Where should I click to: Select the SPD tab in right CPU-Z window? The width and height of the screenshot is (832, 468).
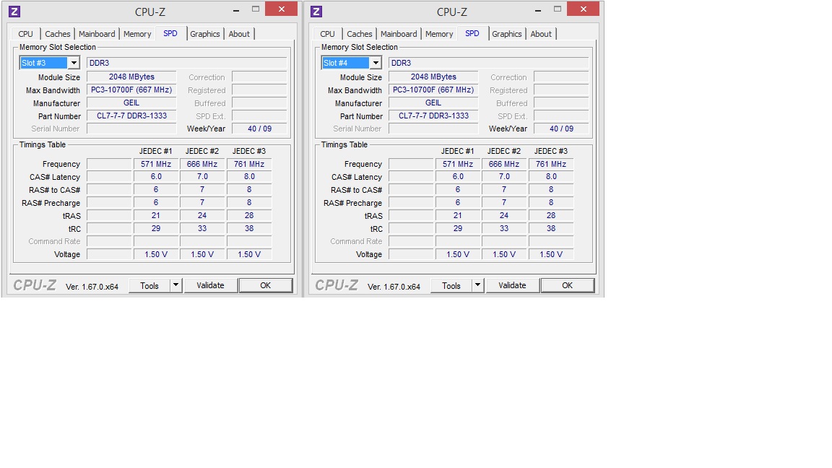(472, 33)
